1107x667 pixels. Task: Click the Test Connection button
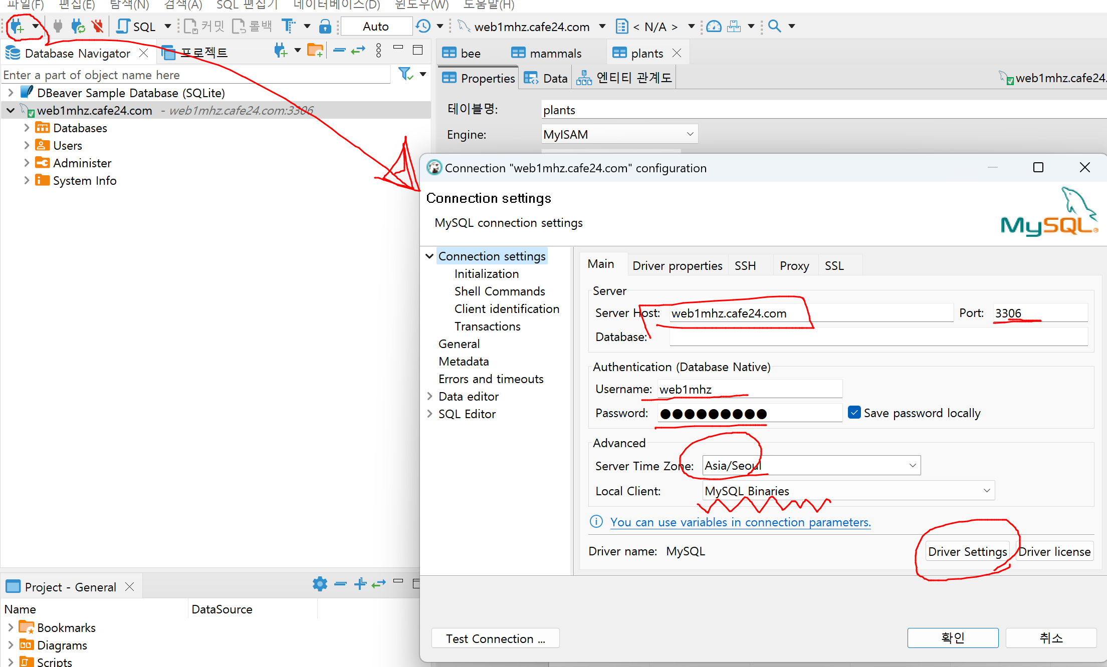pos(496,638)
